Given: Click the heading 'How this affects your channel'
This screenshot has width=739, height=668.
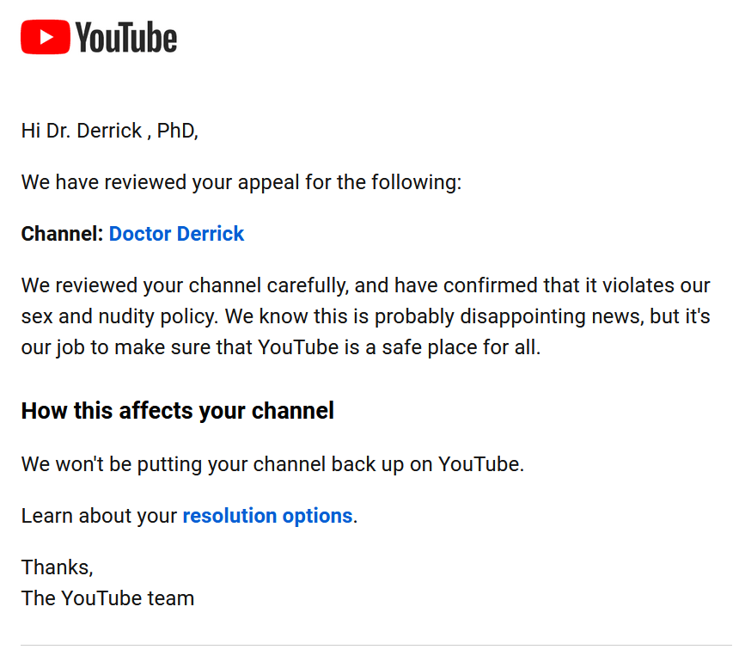Looking at the screenshot, I should [x=178, y=411].
